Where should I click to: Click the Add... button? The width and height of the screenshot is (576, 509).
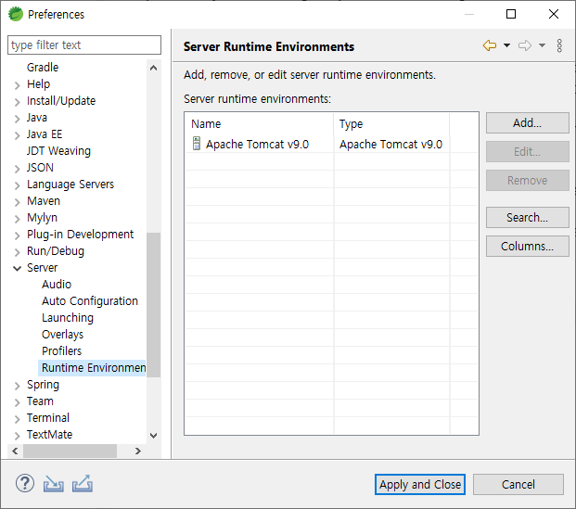pyautogui.click(x=527, y=122)
